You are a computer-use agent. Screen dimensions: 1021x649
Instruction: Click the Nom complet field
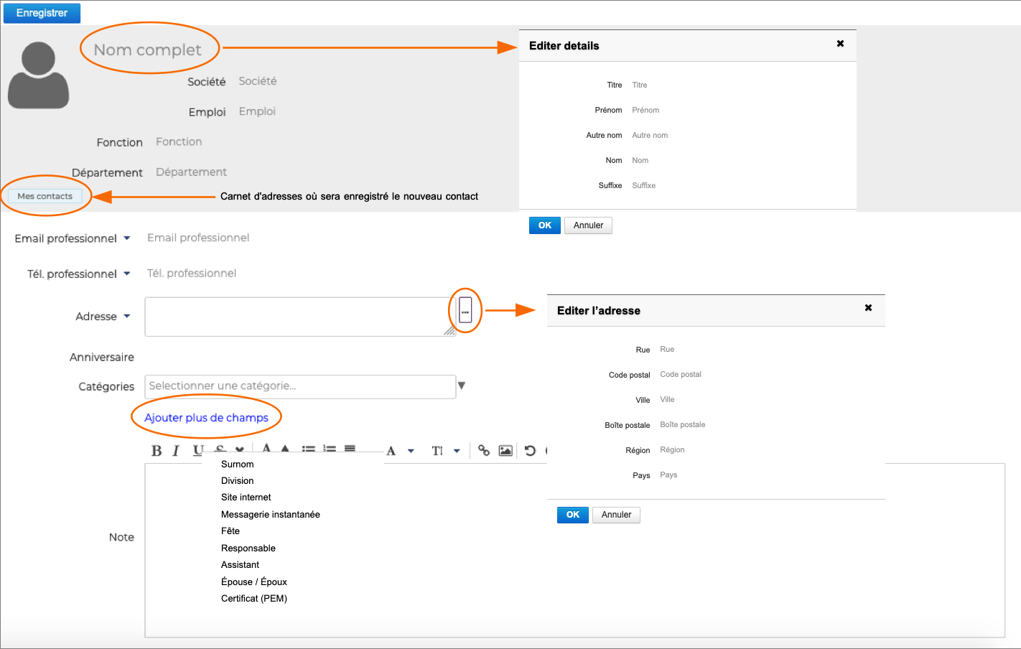(148, 50)
